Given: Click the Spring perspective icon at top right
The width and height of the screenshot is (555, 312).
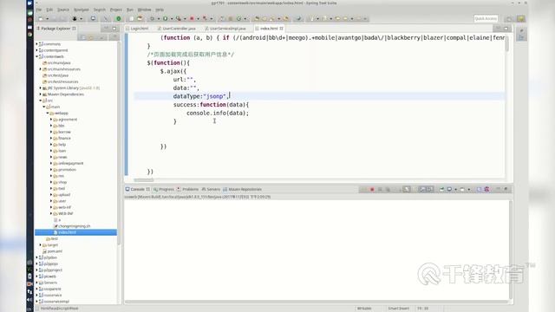Looking at the screenshot, I should [520, 19].
